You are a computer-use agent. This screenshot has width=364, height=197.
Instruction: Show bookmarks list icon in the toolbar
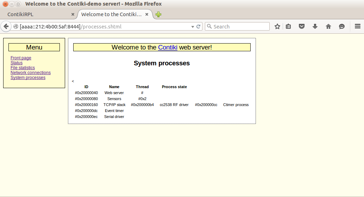coord(288,27)
